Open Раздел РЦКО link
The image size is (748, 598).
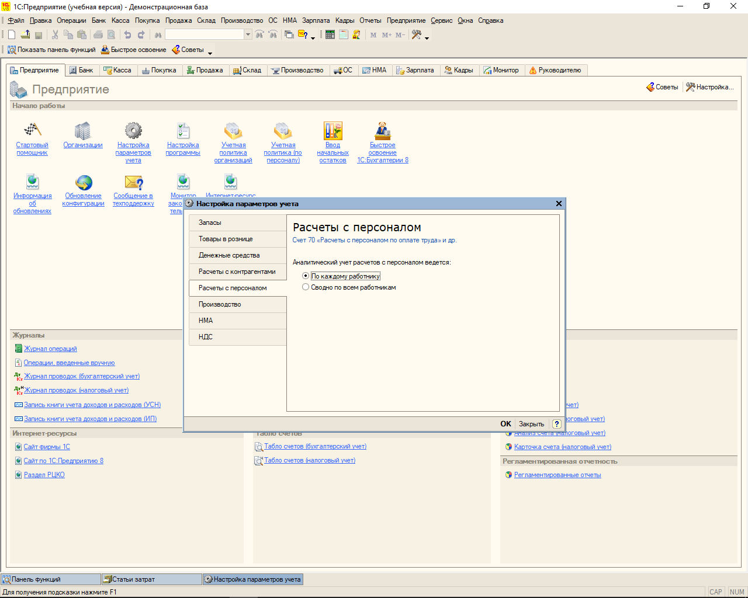(44, 475)
